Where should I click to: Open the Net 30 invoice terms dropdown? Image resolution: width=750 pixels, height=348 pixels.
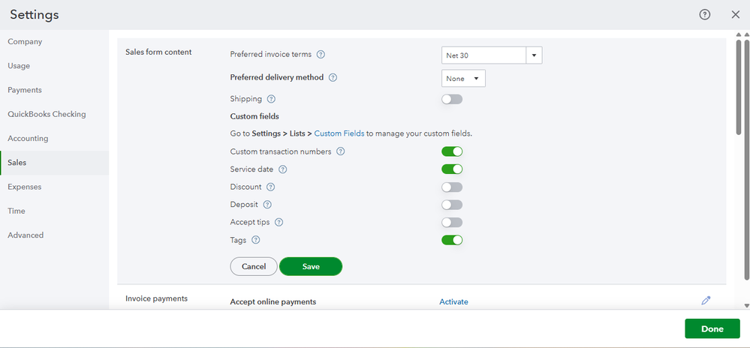[534, 55]
